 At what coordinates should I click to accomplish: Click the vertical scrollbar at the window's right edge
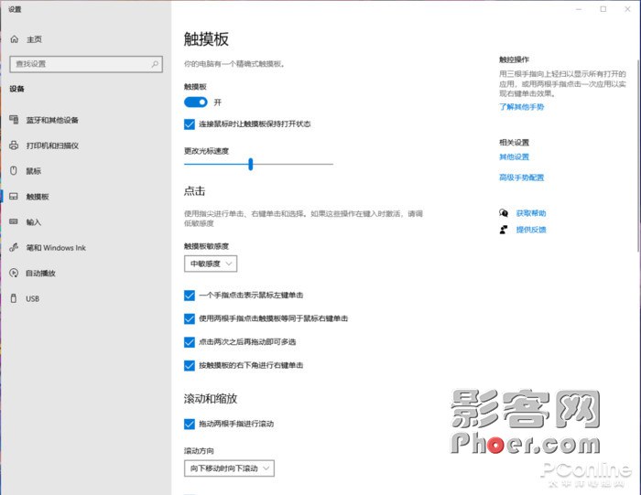tap(637, 156)
